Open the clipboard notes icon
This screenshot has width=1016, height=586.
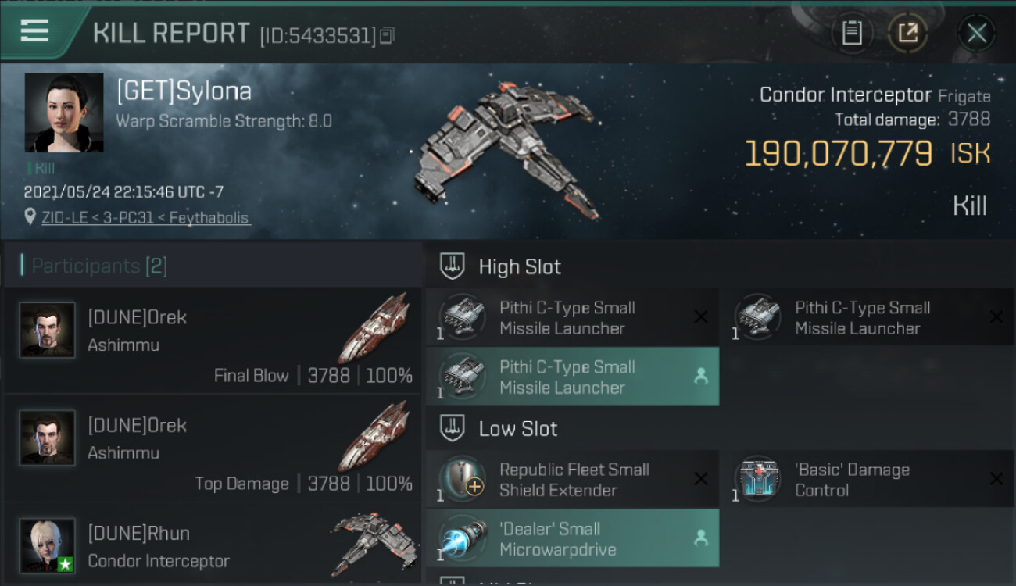coord(852,33)
